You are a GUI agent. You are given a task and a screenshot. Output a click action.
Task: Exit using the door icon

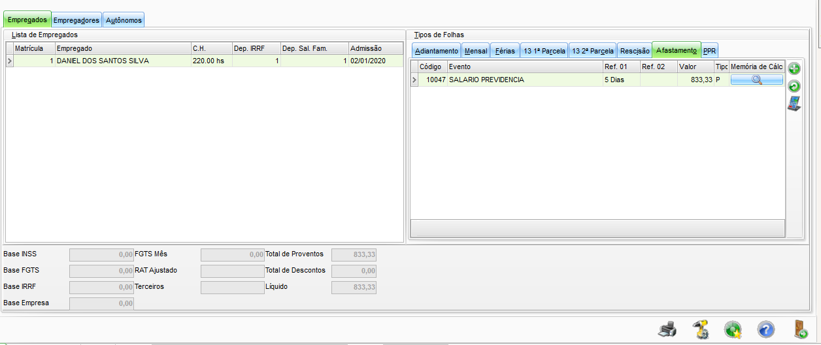(x=799, y=329)
